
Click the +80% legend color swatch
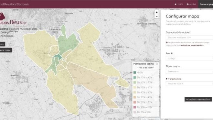point(134,72)
